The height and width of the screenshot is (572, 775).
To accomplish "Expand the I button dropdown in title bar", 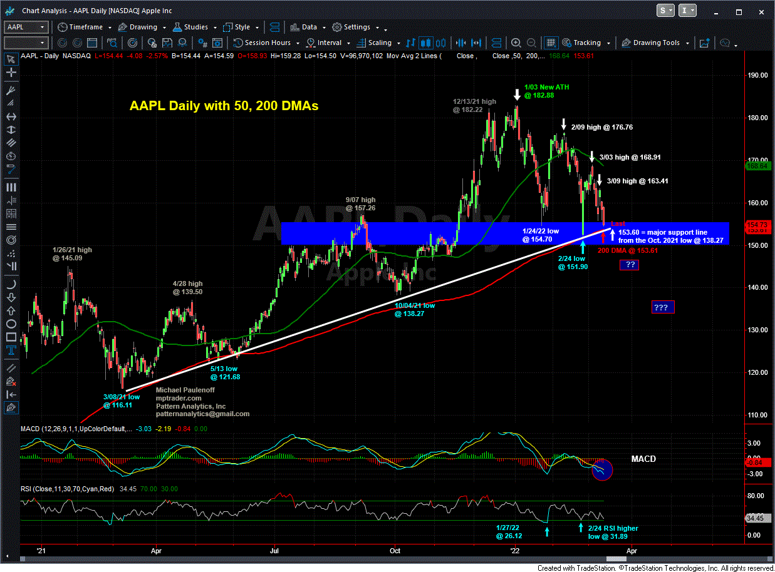I will coord(692,11).
